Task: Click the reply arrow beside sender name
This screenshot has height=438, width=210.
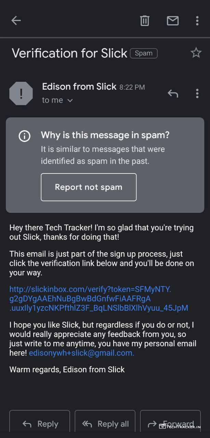Action: coord(173,93)
